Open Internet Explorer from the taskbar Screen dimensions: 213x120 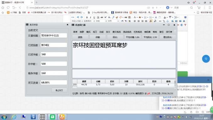(14, 117)
